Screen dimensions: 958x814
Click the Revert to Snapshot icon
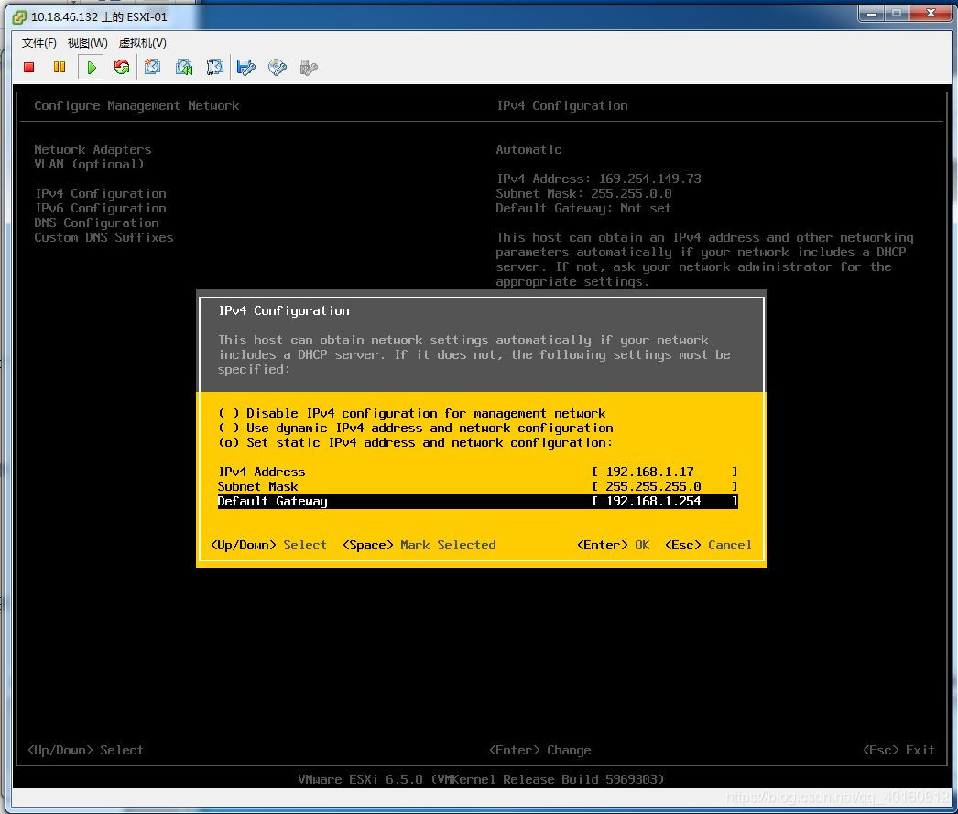pyautogui.click(x=184, y=67)
